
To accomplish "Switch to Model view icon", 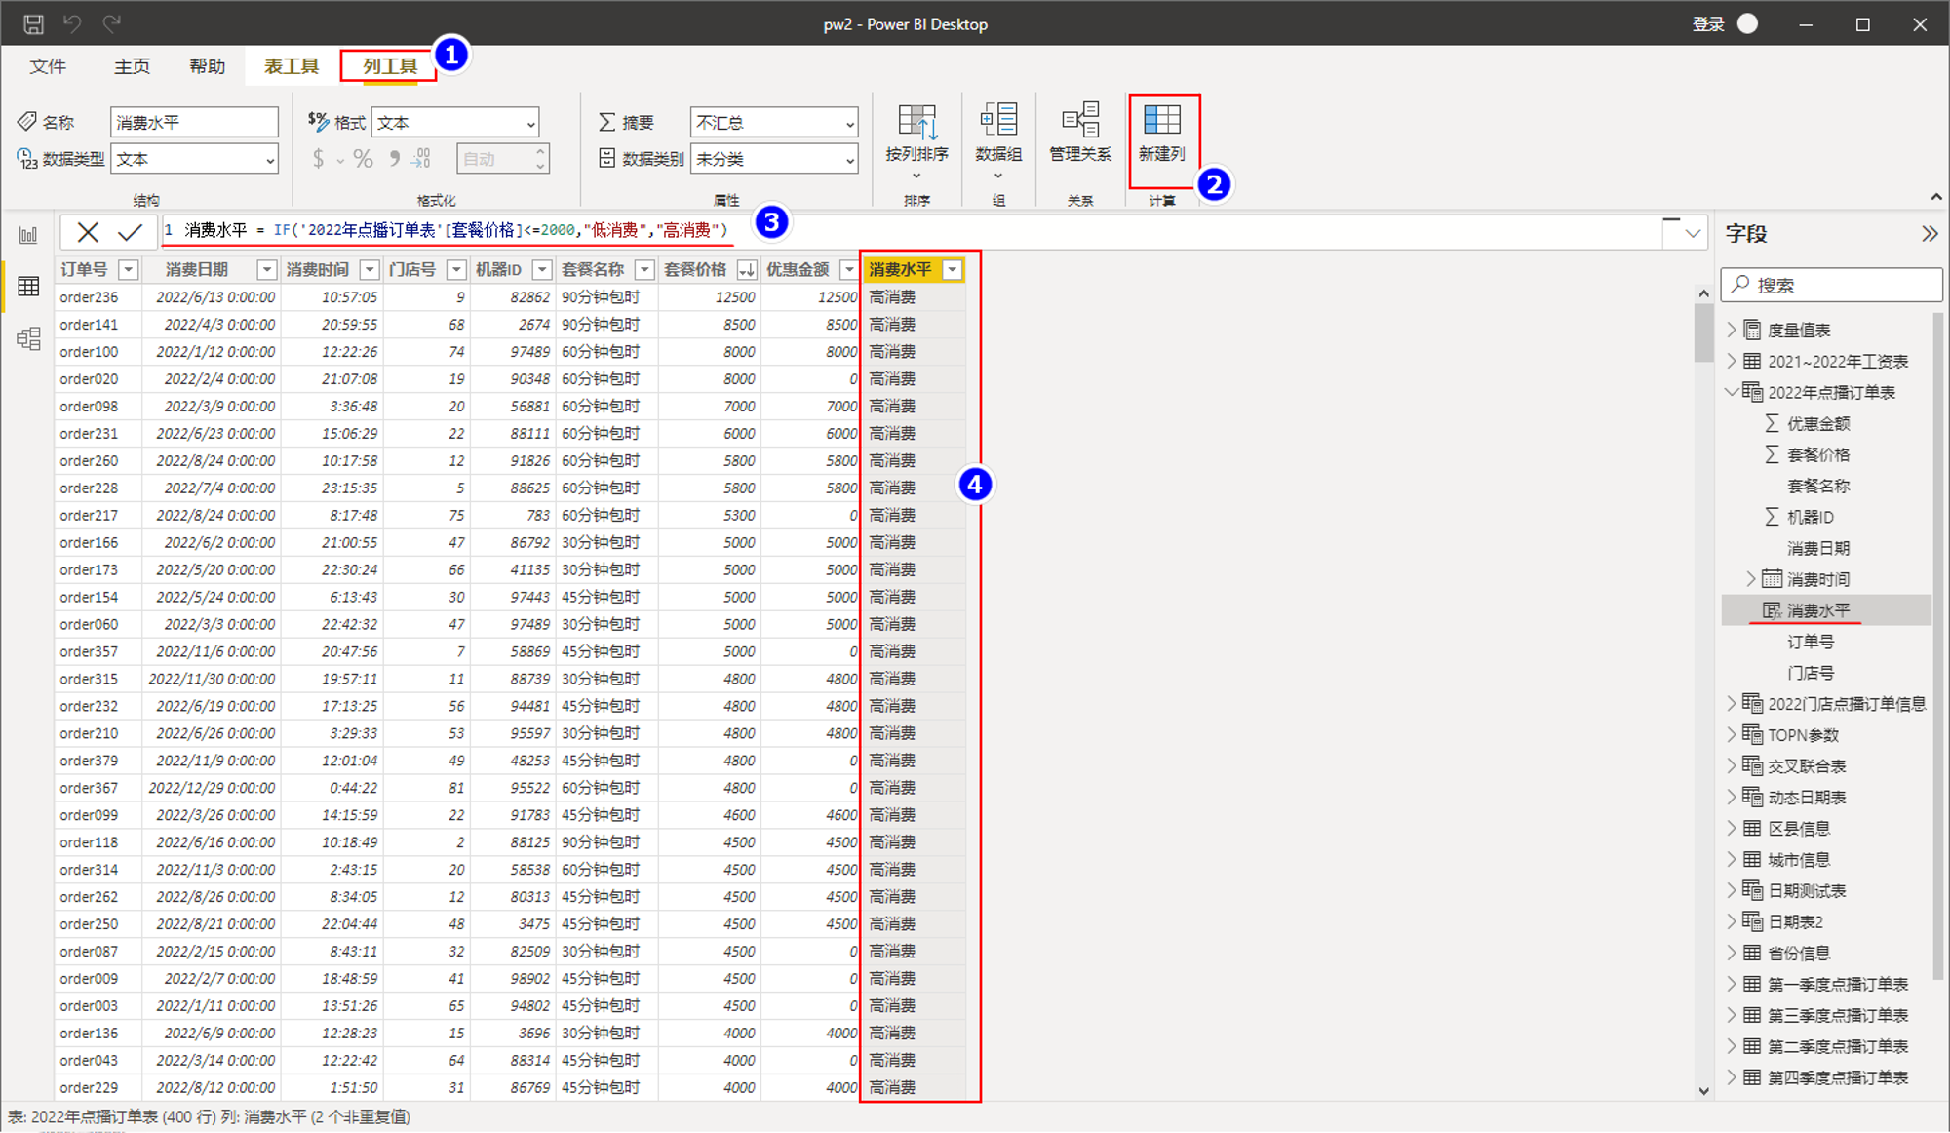I will (x=28, y=338).
